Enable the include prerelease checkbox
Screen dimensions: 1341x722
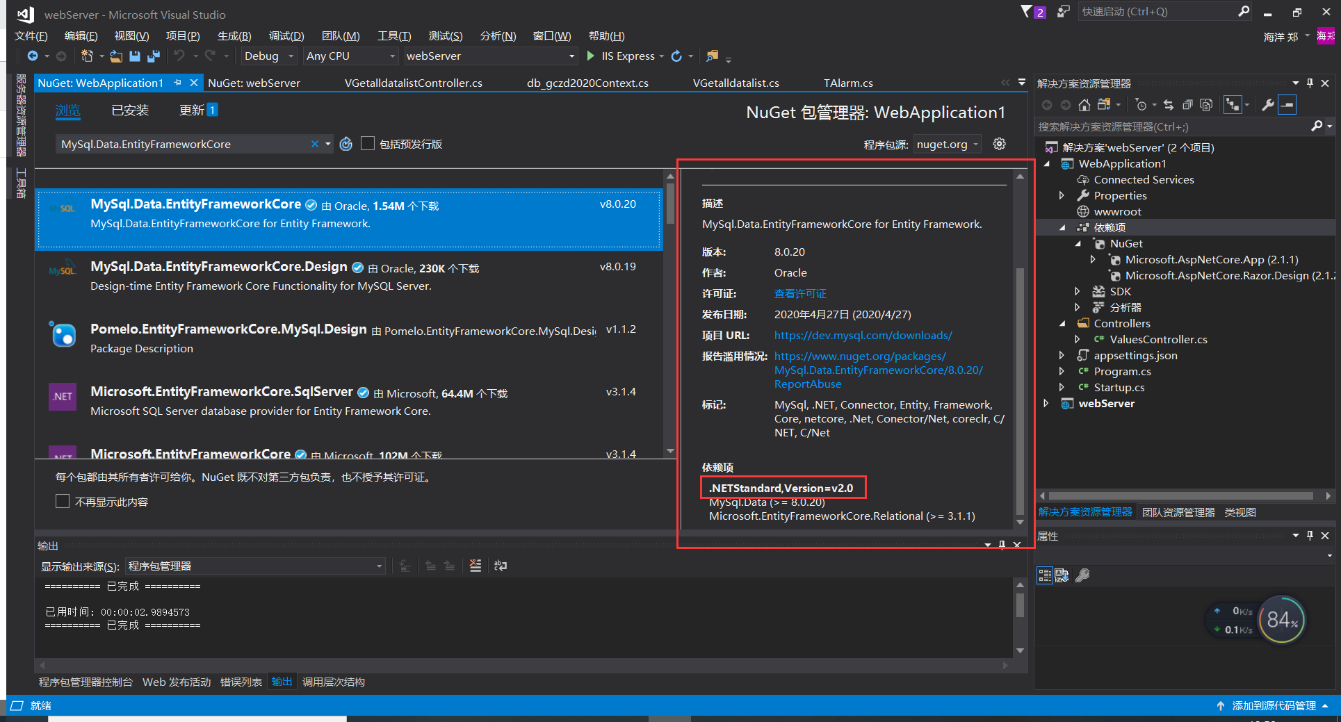(368, 144)
